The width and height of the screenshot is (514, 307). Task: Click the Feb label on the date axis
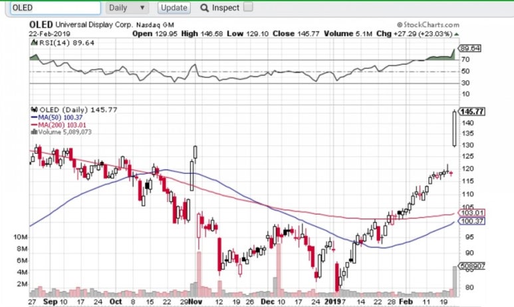point(406,302)
